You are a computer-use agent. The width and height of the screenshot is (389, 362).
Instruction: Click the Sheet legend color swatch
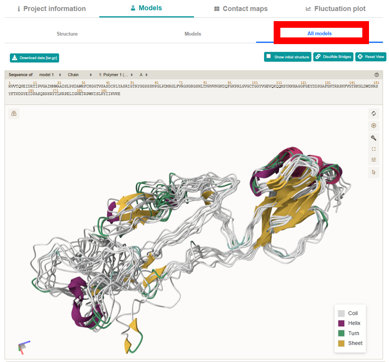tap(342, 343)
